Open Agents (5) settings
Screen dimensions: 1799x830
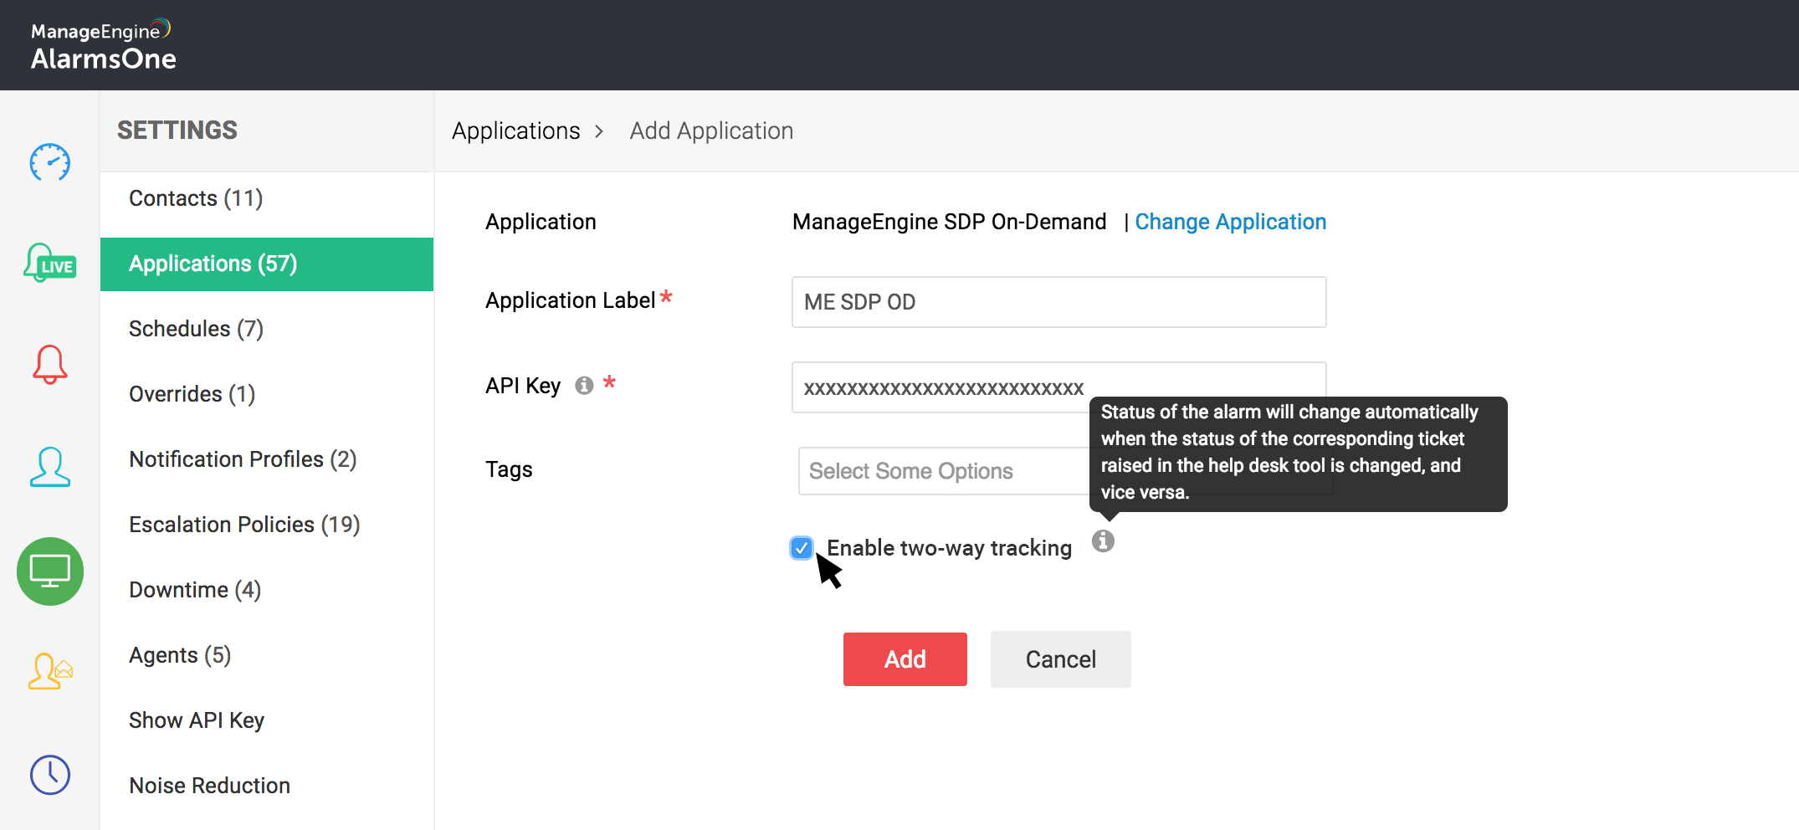(x=267, y=655)
